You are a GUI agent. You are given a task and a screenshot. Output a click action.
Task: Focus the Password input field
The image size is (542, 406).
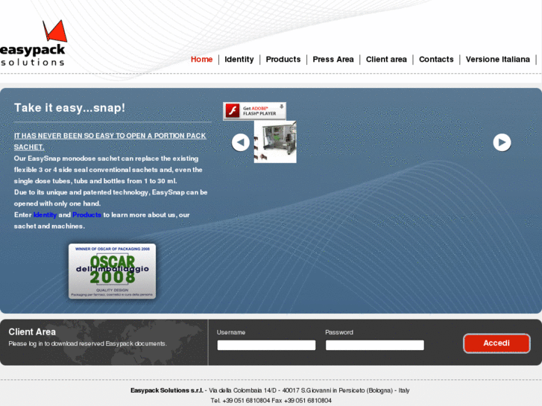point(375,345)
